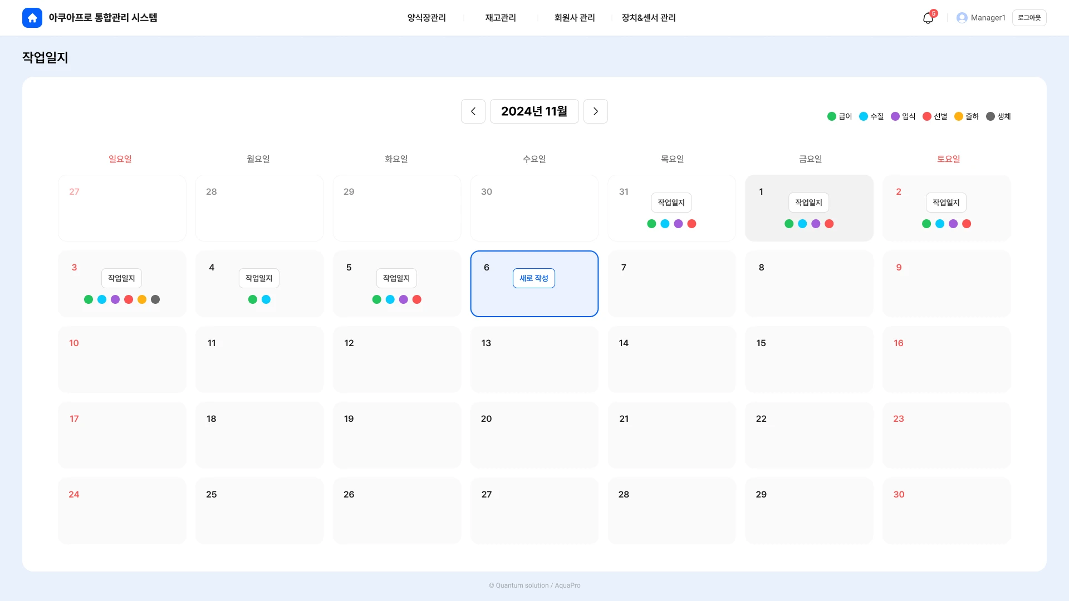Open 장치&센서 관리 menu
1069x601 pixels.
click(649, 18)
